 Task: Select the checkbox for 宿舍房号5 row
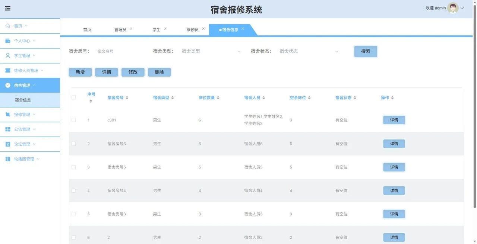point(73,167)
